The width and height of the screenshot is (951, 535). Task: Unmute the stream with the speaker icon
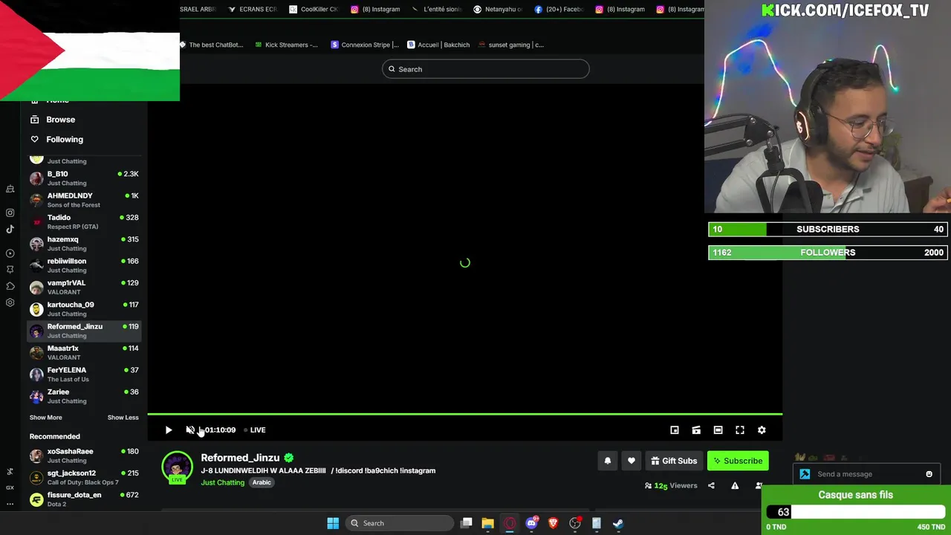pos(190,430)
